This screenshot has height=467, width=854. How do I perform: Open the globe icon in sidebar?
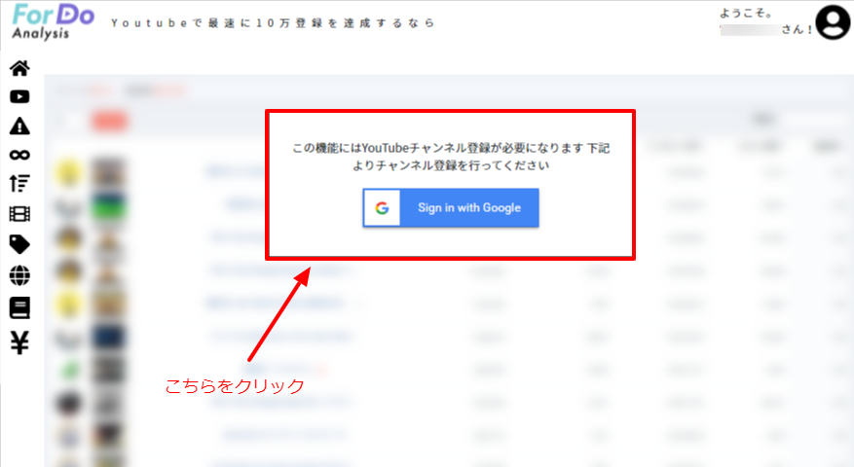(19, 275)
